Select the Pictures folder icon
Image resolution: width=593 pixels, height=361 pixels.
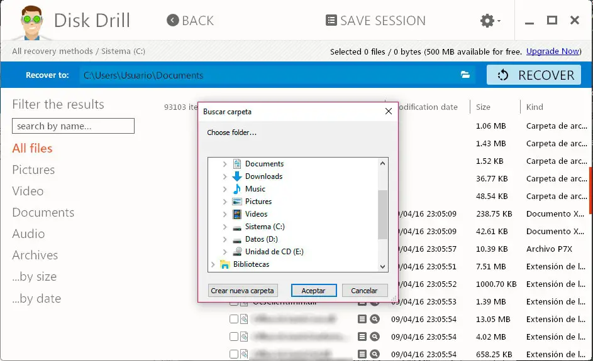236,202
